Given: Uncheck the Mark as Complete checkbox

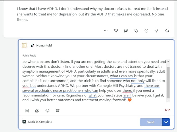Looking at the screenshot, I should (x=24, y=122).
